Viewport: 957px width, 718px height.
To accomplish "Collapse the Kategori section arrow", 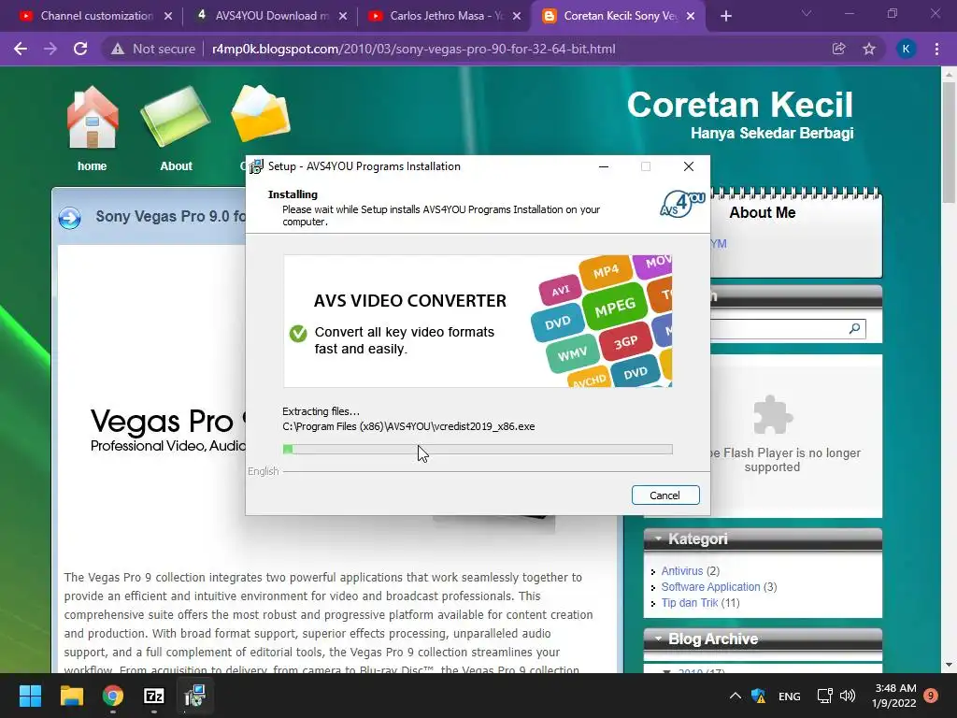I will click(x=658, y=538).
